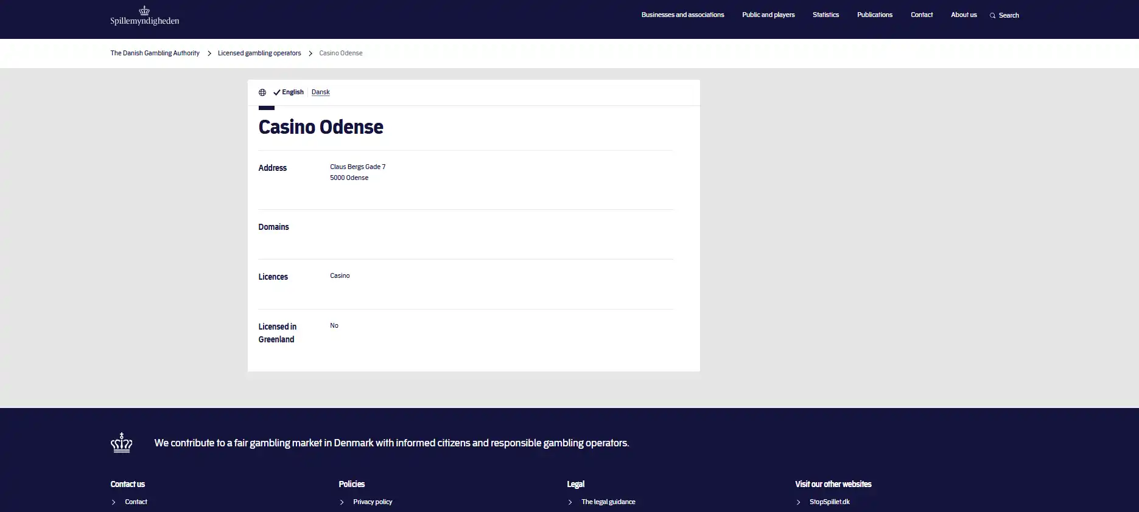Open the Contact menu item in header
This screenshot has width=1139, height=512.
click(922, 15)
